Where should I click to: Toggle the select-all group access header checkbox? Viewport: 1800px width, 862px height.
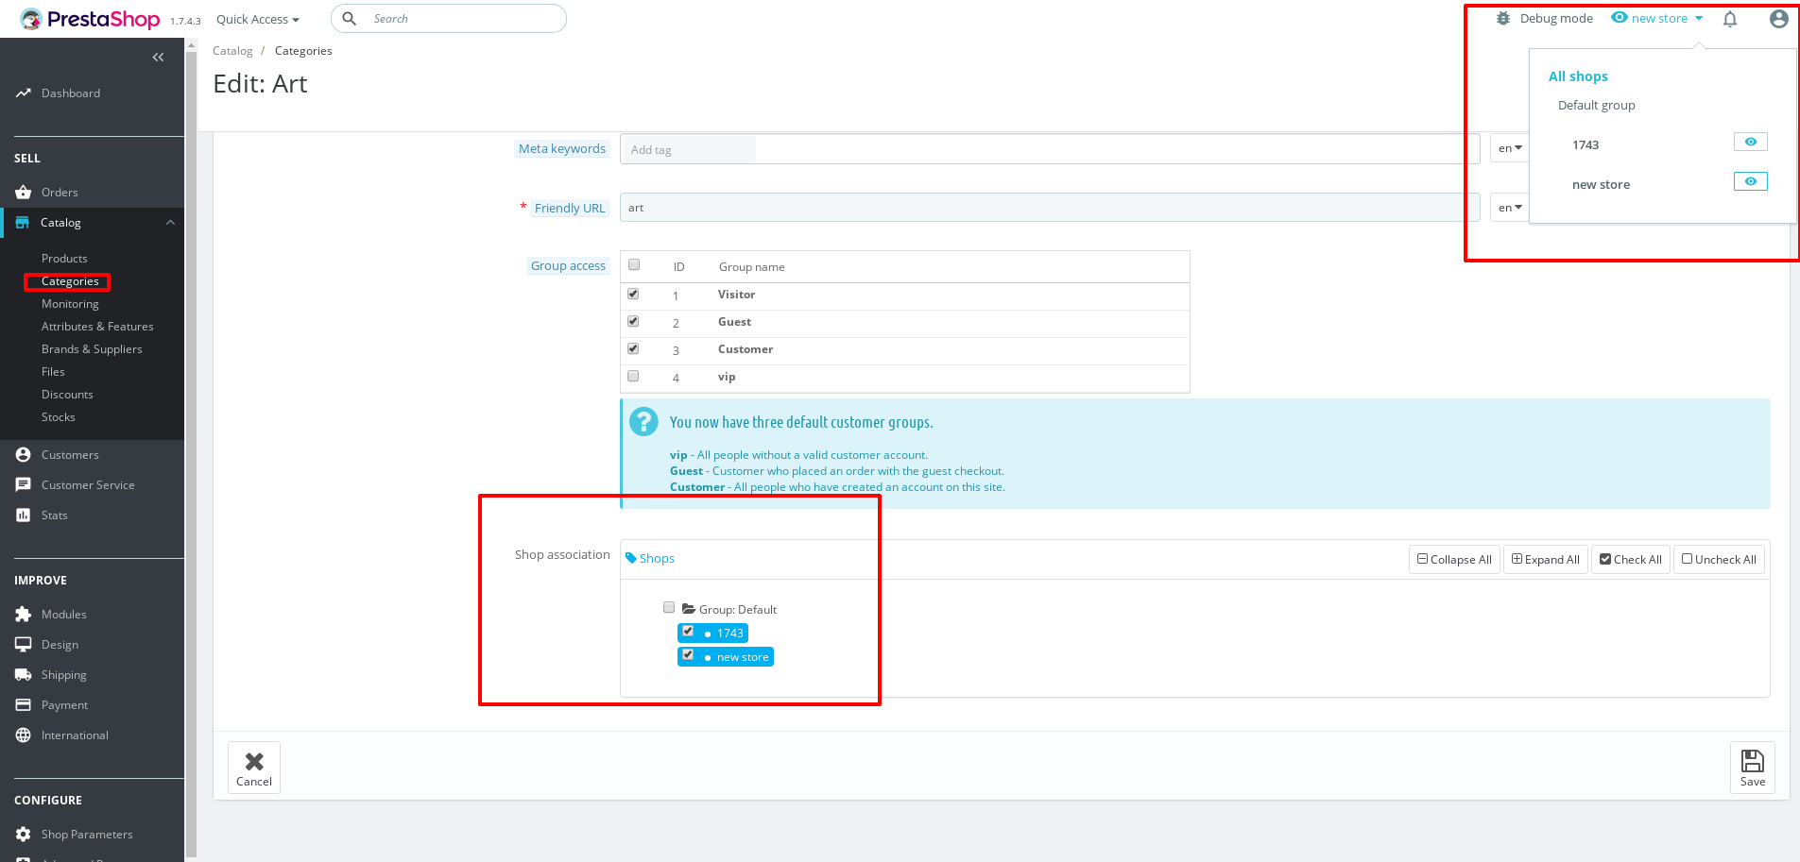634,265
